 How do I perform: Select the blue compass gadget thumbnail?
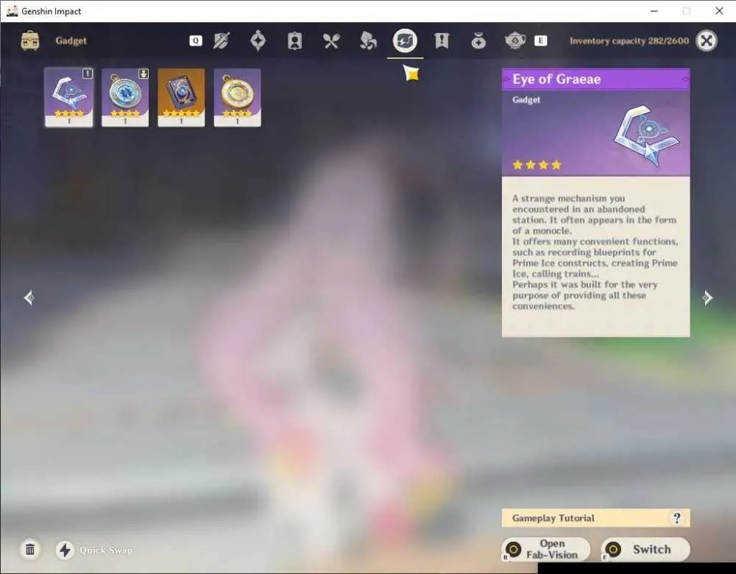tap(125, 97)
